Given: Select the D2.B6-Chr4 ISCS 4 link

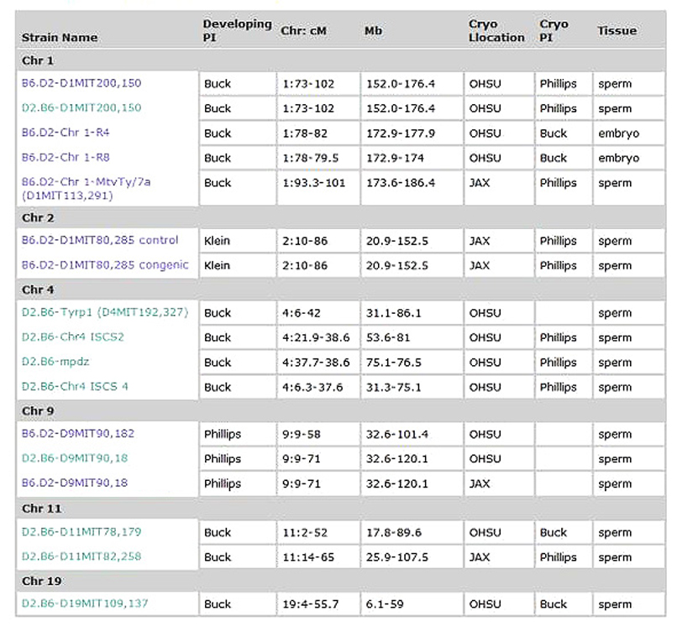Looking at the screenshot, I should [x=76, y=386].
